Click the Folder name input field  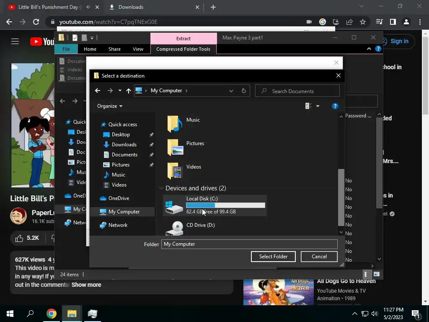(249, 244)
